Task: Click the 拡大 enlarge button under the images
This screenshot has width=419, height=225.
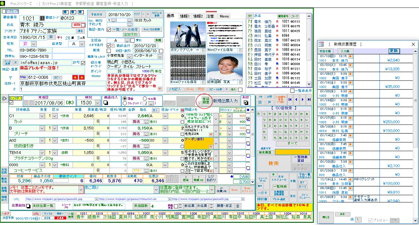Action: tap(233, 90)
